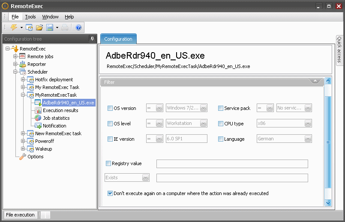Click the My RemoteExec Task icon
The image size is (345, 222).
coord(30,87)
